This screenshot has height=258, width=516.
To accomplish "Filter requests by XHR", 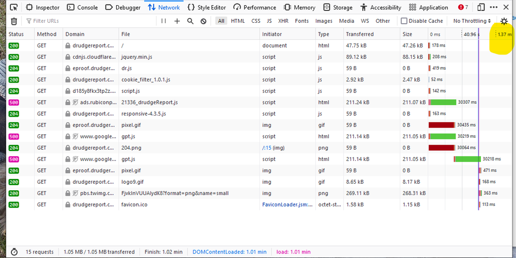I will point(283,21).
